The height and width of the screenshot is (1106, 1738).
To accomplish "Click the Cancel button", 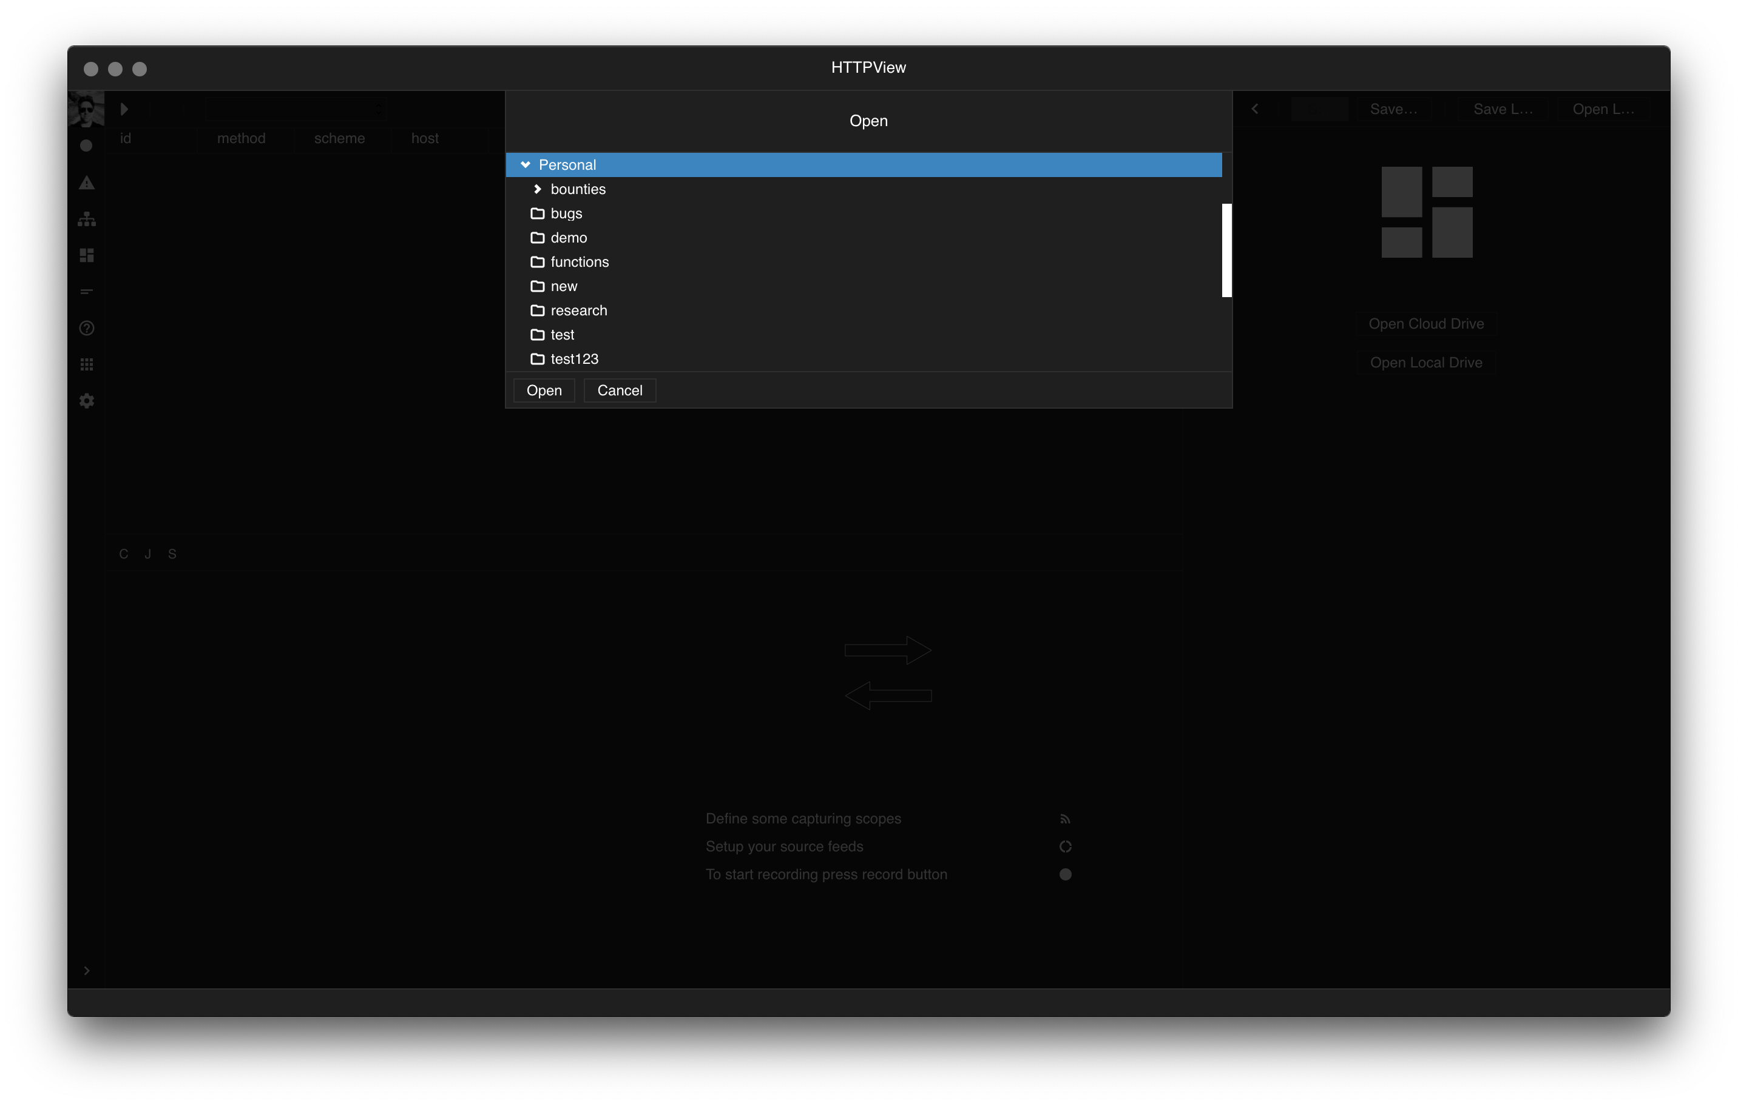I will point(619,390).
